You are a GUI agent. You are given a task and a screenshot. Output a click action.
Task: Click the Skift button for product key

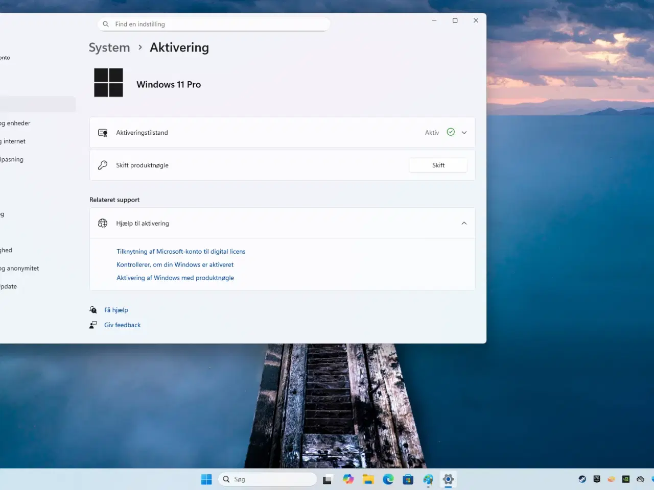438,165
